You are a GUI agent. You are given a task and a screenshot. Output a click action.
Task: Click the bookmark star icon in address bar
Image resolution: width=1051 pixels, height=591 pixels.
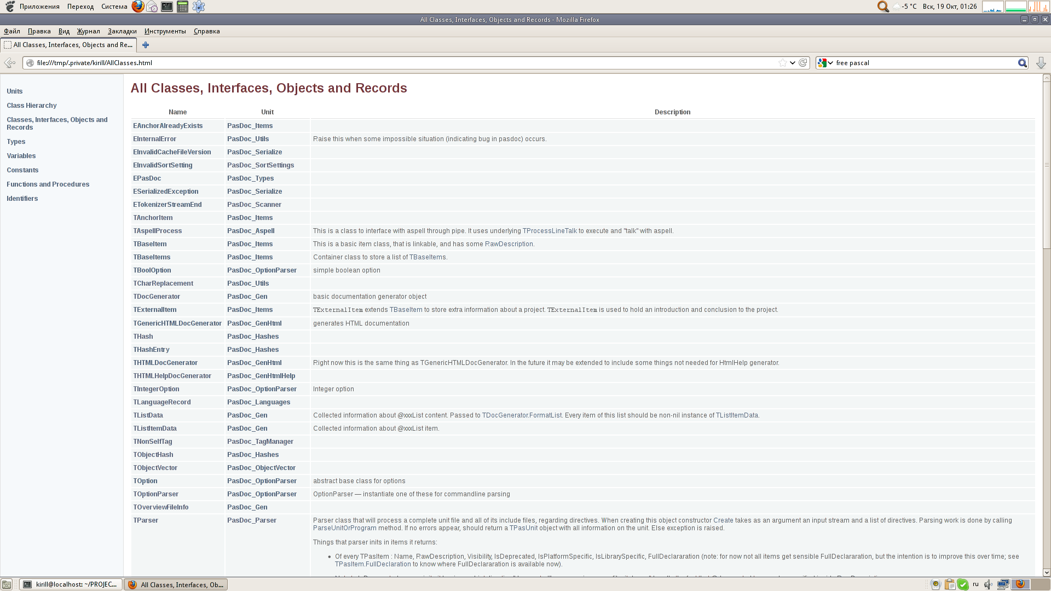click(782, 63)
